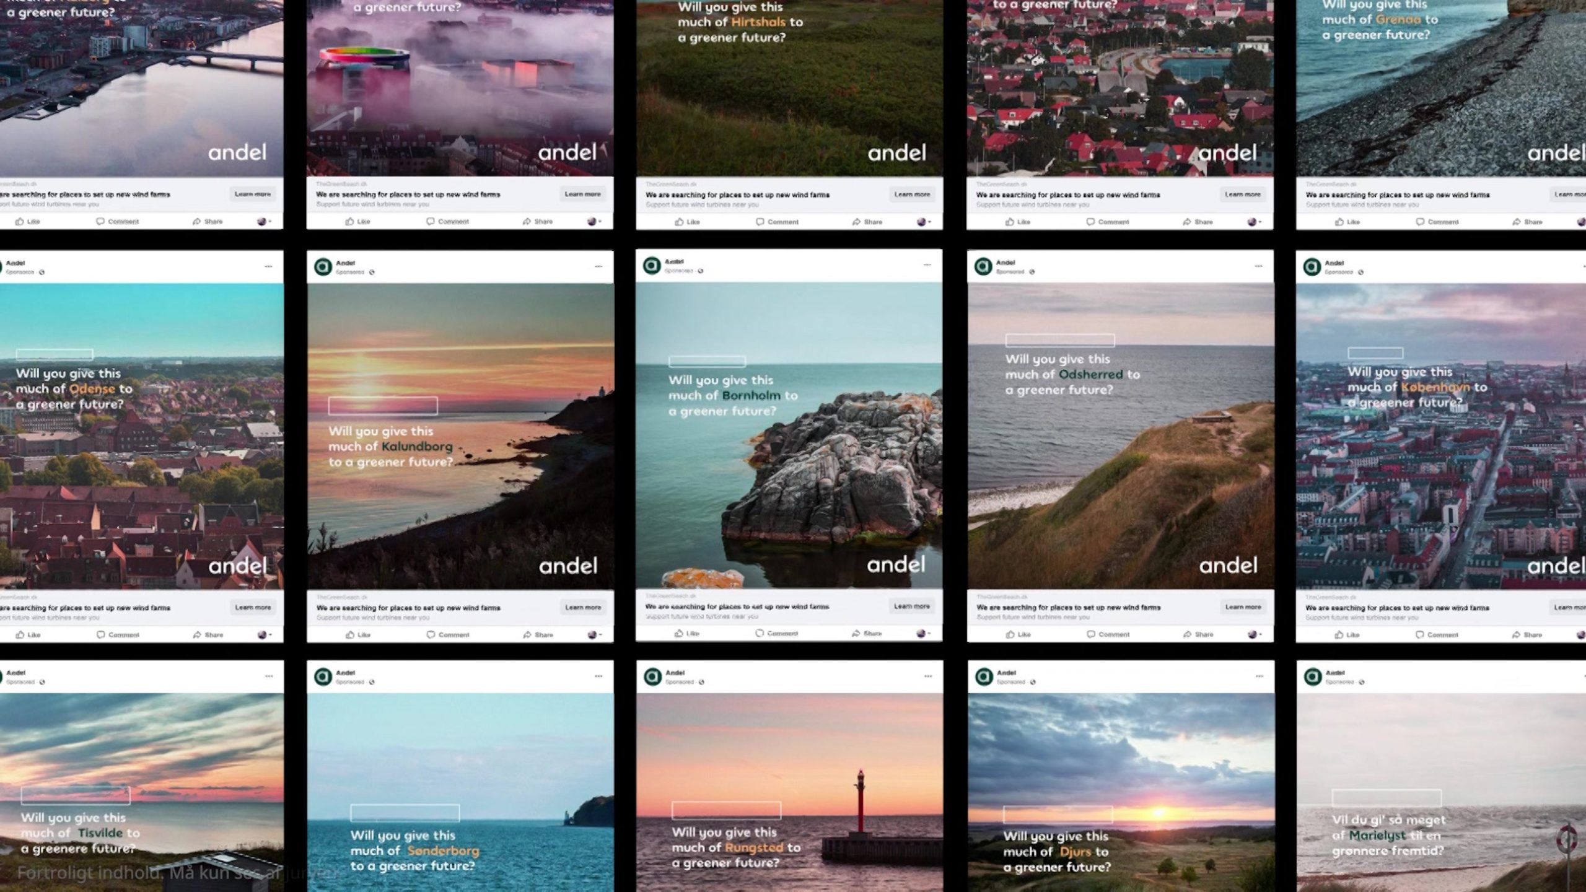Image resolution: width=1586 pixels, height=892 pixels.
Task: Open Andel profile avatar on Marielyst post
Action: point(1313,677)
